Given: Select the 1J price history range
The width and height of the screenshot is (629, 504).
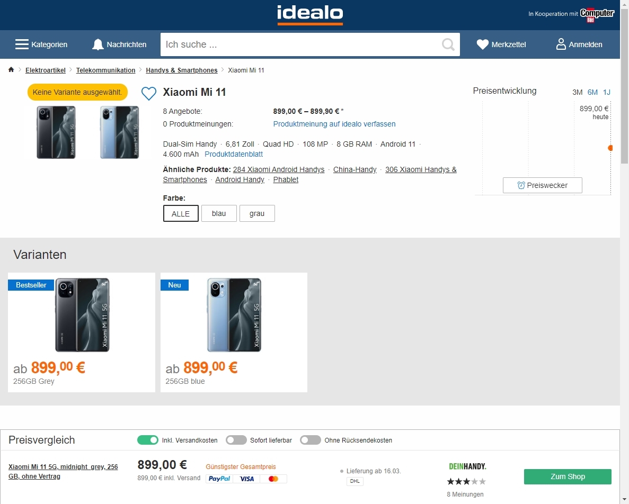Looking at the screenshot, I should click(x=606, y=92).
